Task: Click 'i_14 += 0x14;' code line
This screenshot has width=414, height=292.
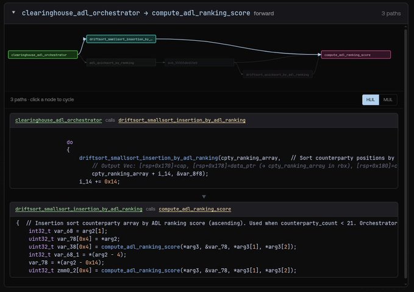Action: (99, 182)
